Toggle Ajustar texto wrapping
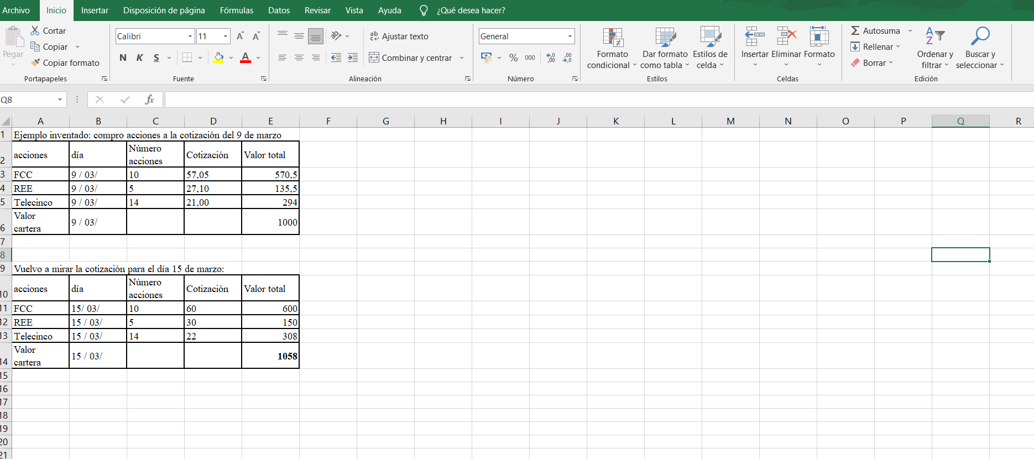Screen dimensions: 1034x459 tap(399, 36)
